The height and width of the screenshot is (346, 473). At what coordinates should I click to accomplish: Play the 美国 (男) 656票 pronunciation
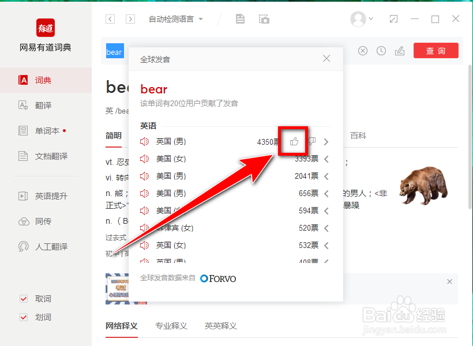144,193
